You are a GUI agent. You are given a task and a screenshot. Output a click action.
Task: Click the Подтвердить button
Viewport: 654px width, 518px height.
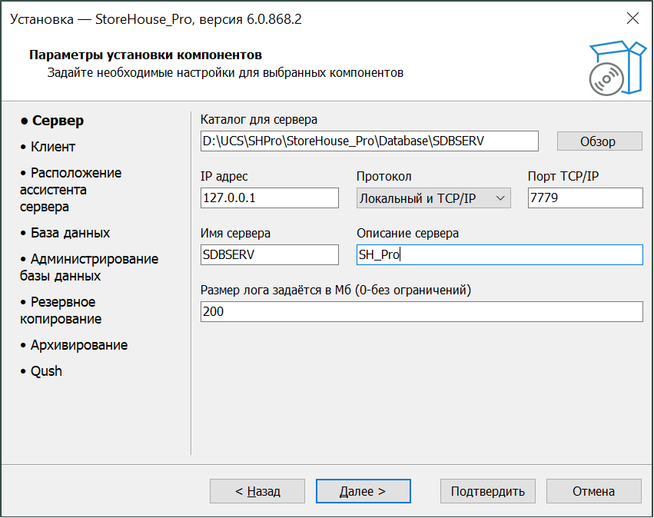tap(487, 491)
